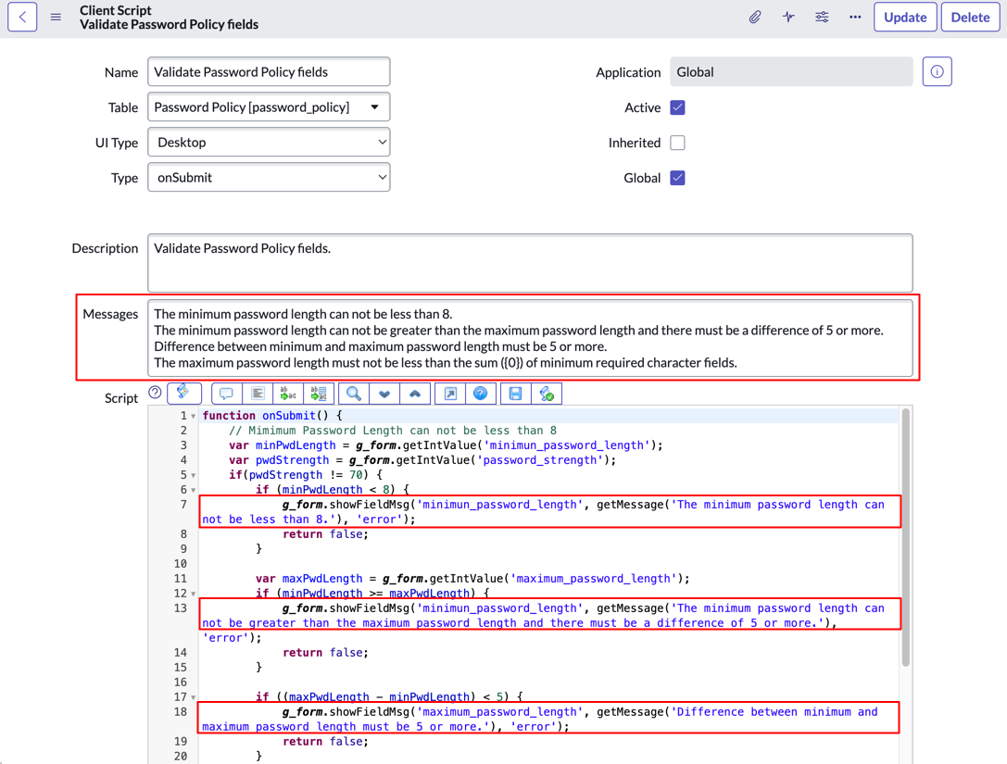Screen dimensions: 1007x764
Task: Click the Delete button
Action: tap(970, 18)
